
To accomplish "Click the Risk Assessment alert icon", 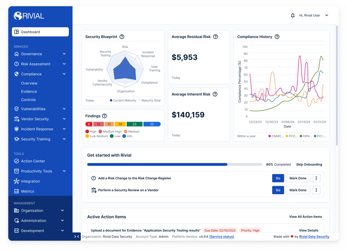I will pos(16,64).
